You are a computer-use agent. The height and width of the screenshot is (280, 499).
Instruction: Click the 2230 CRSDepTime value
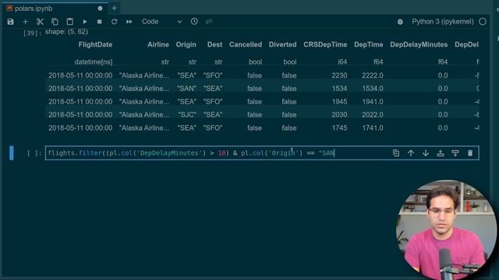(x=339, y=75)
